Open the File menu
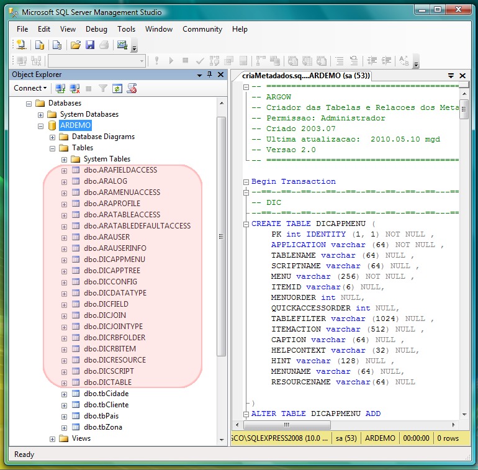Screen dimensions: 478x470 (22, 29)
